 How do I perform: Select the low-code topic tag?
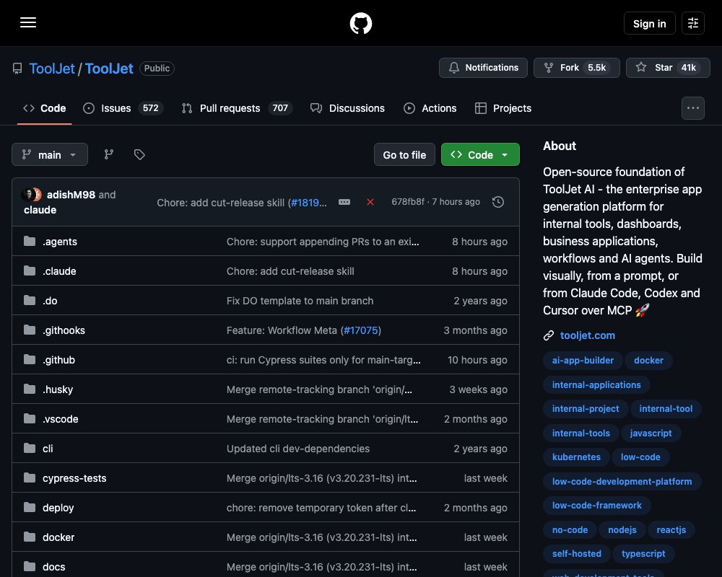pyautogui.click(x=640, y=457)
